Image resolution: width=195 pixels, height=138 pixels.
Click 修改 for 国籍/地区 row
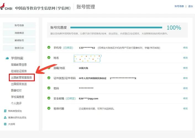click(185, 68)
